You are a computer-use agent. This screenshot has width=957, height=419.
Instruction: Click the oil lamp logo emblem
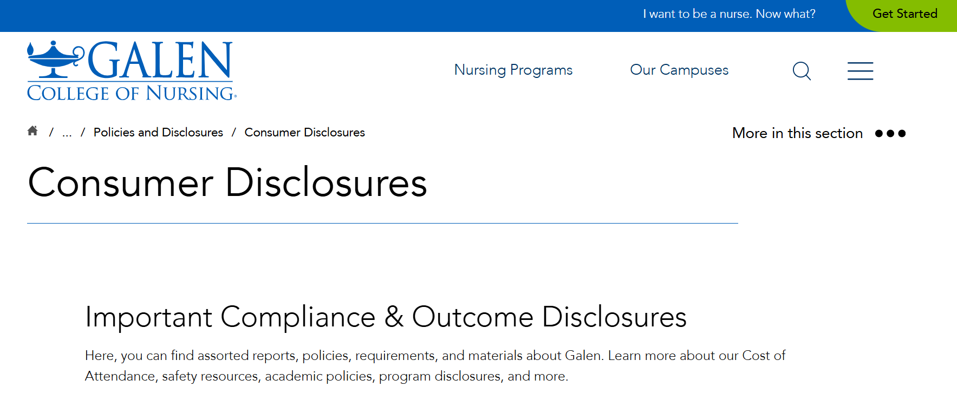point(55,60)
